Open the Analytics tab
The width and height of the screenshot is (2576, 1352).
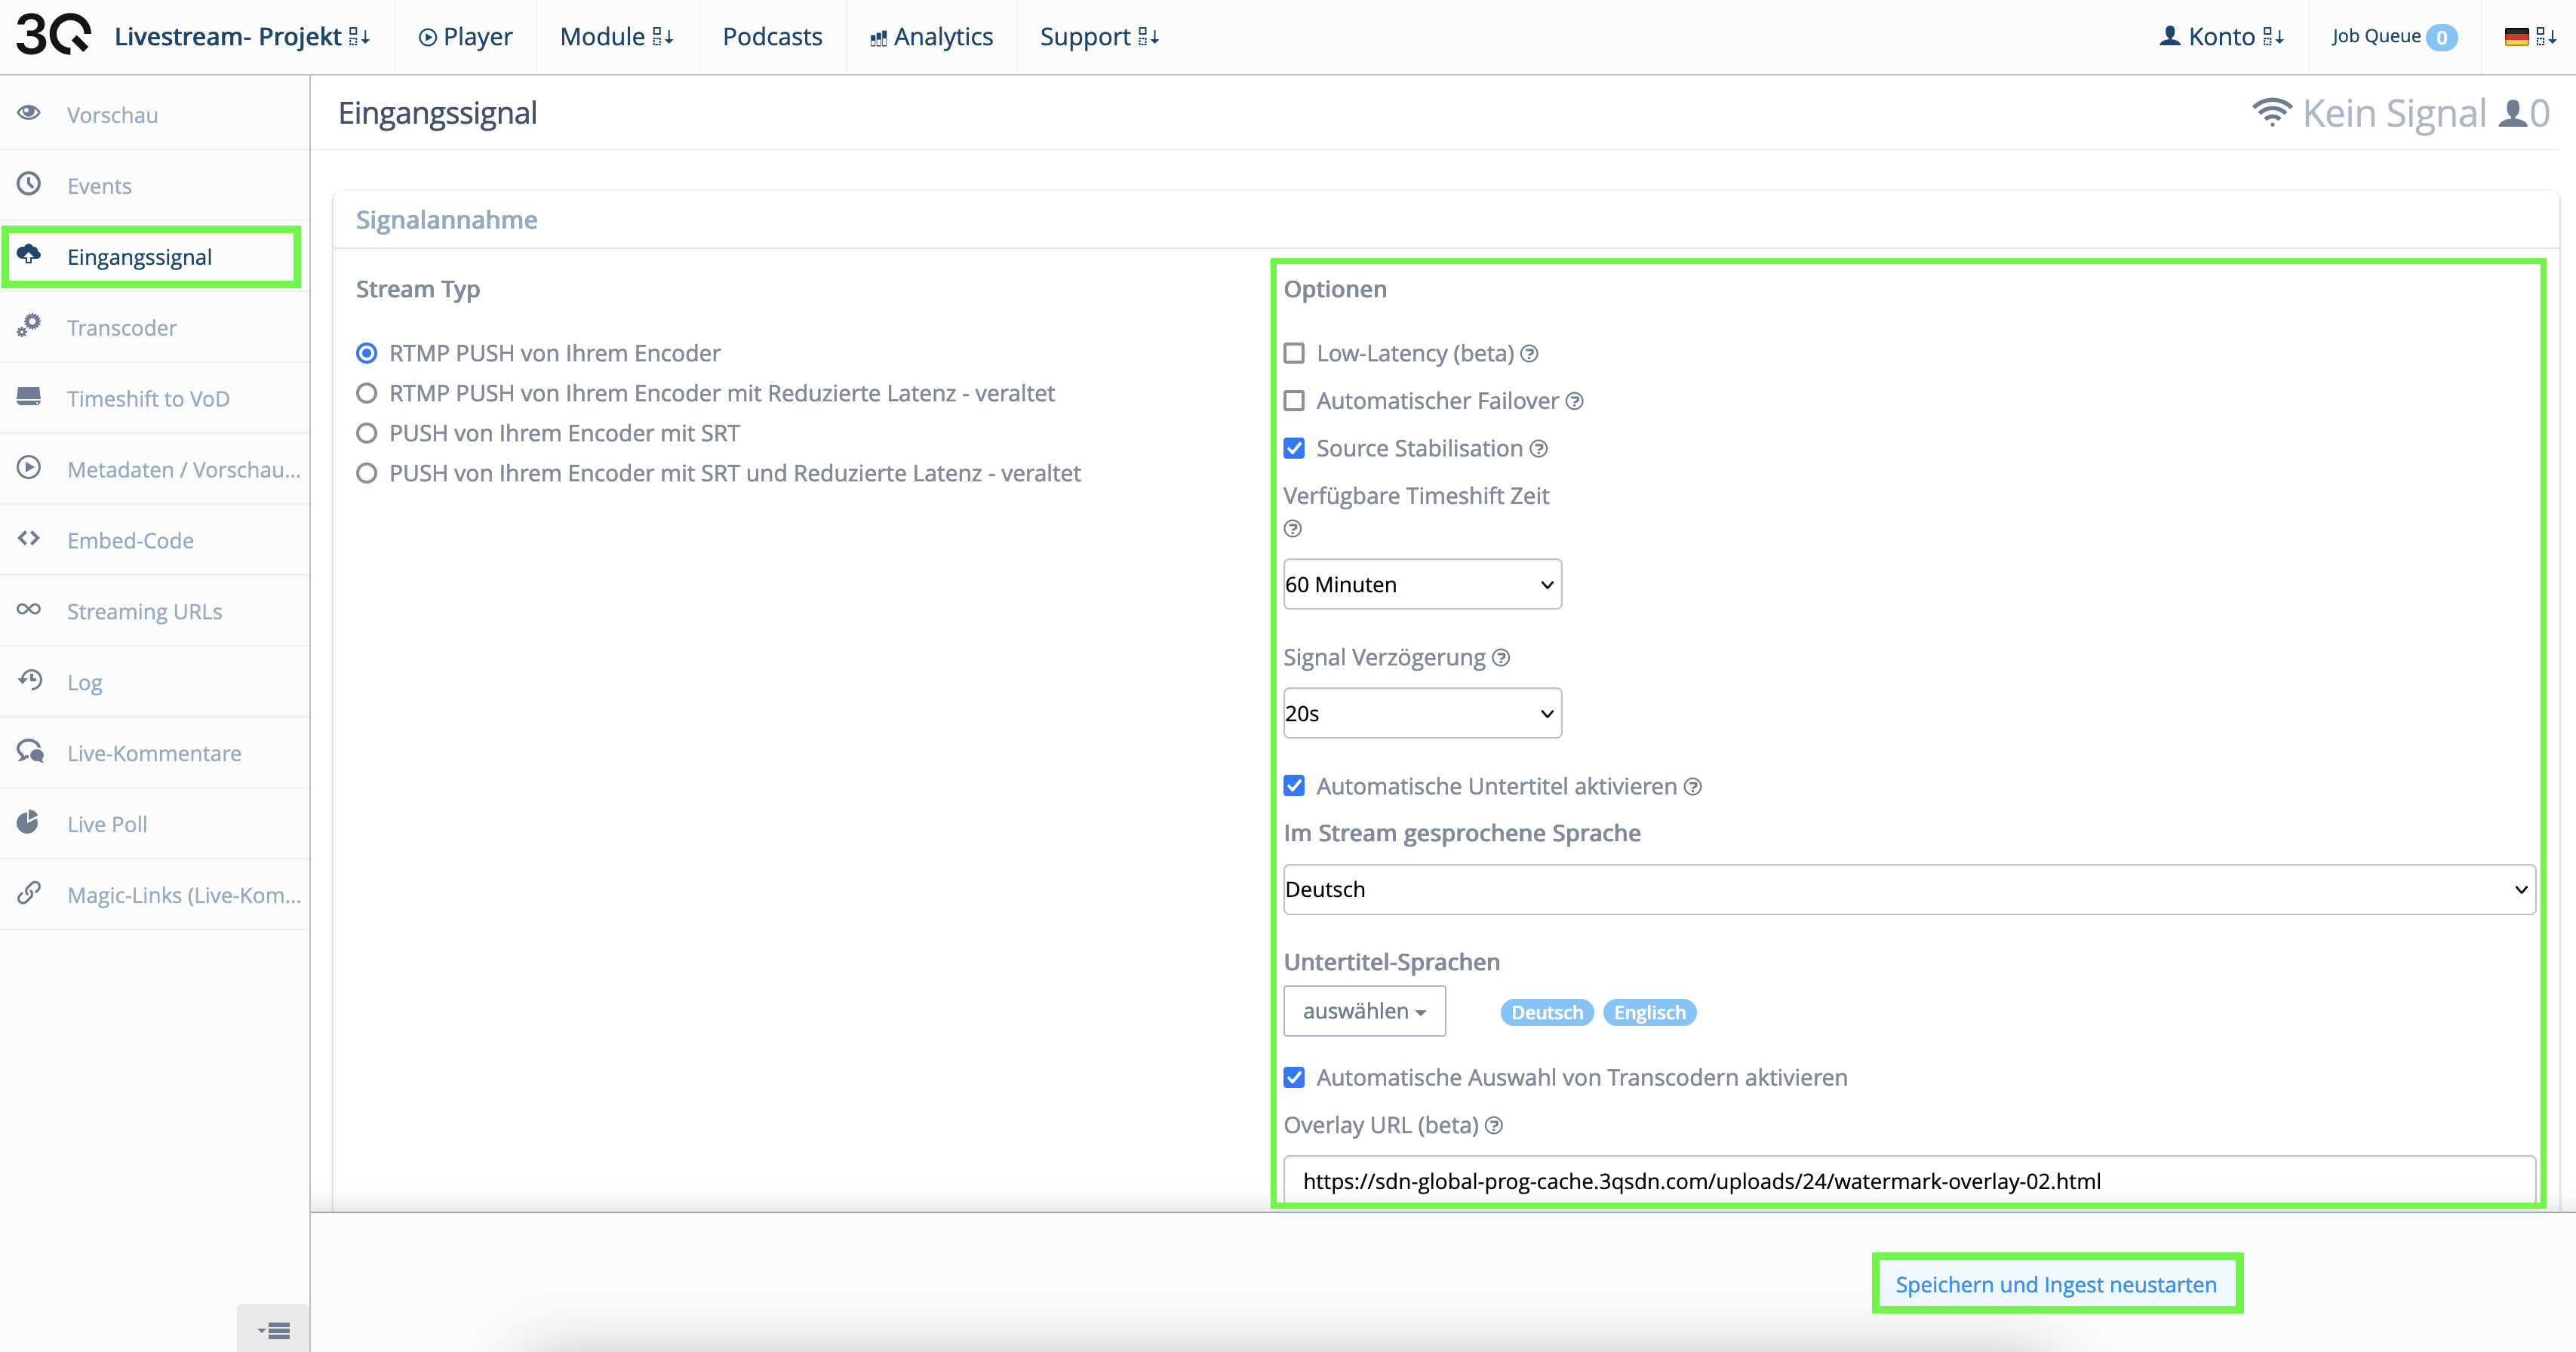coord(931,37)
